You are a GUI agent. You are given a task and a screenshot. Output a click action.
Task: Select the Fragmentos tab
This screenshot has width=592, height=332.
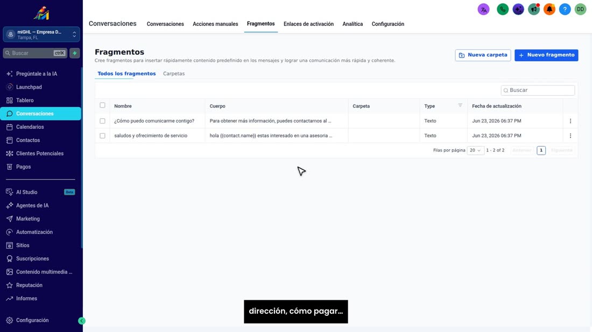point(260,24)
